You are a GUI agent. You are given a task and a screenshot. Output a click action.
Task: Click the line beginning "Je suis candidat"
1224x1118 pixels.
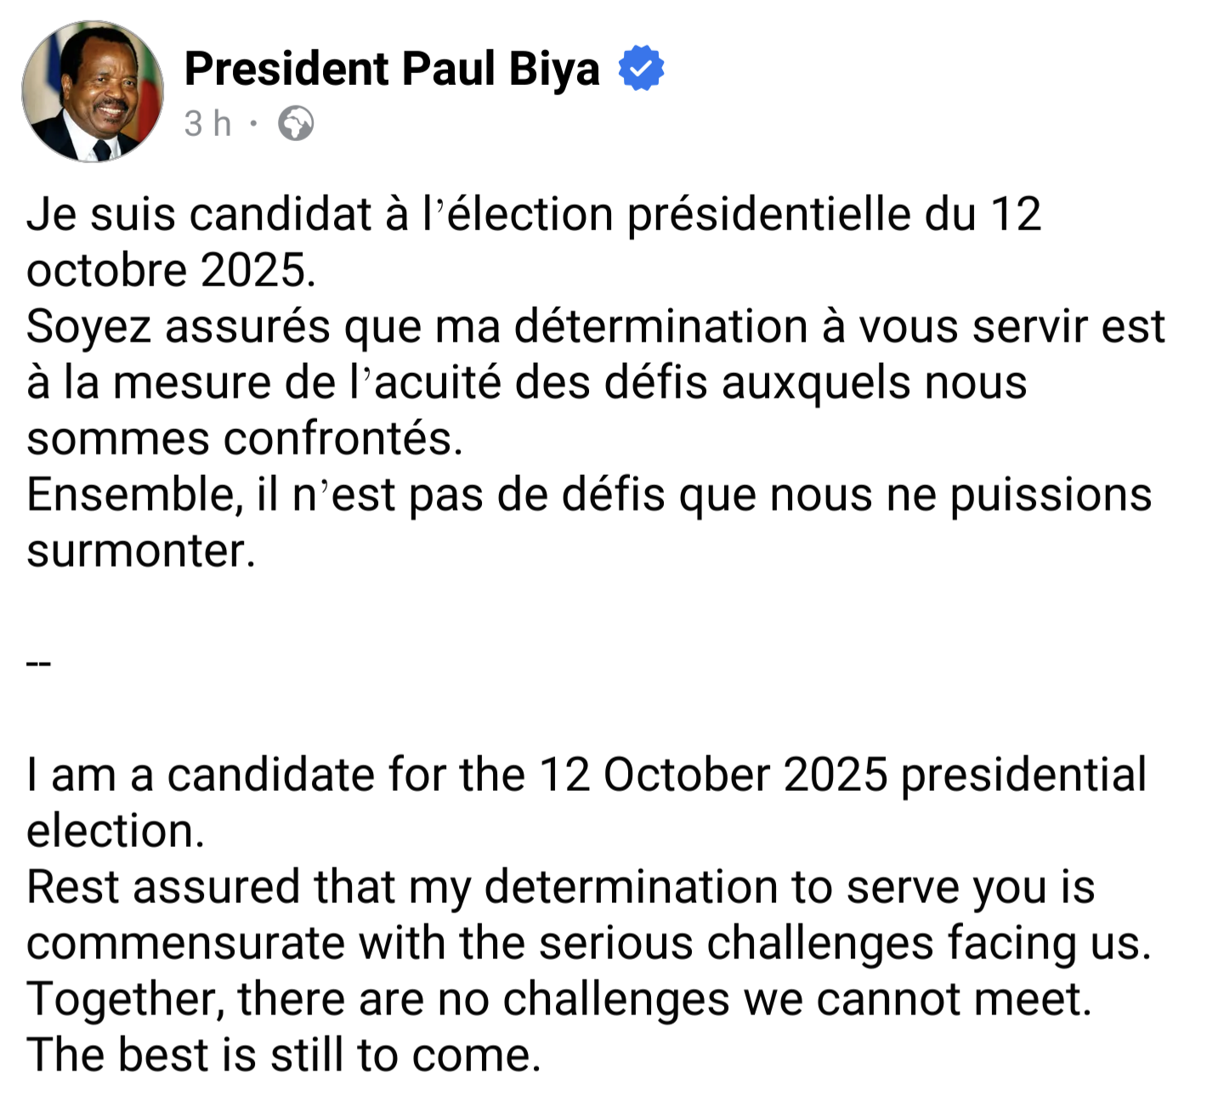pyautogui.click(x=534, y=214)
